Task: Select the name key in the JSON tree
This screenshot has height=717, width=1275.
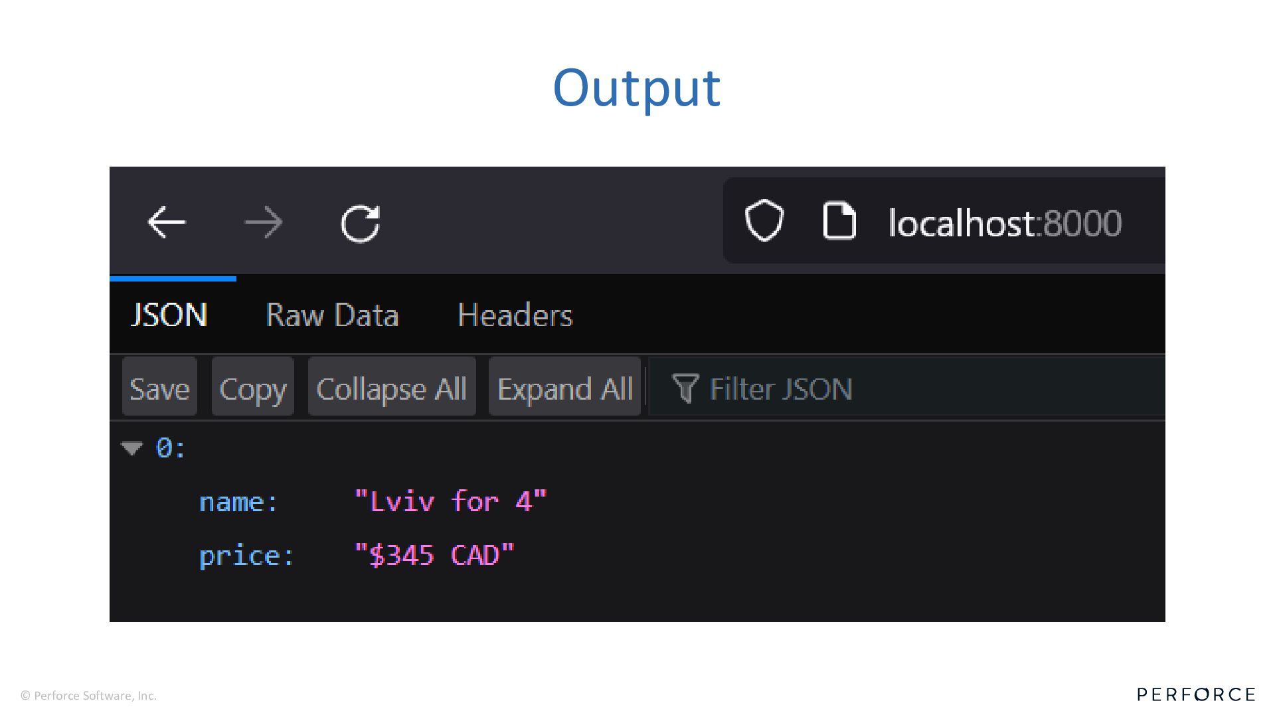Action: click(238, 502)
